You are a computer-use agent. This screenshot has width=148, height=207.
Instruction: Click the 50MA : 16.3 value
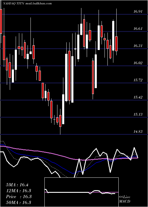coord(19,203)
